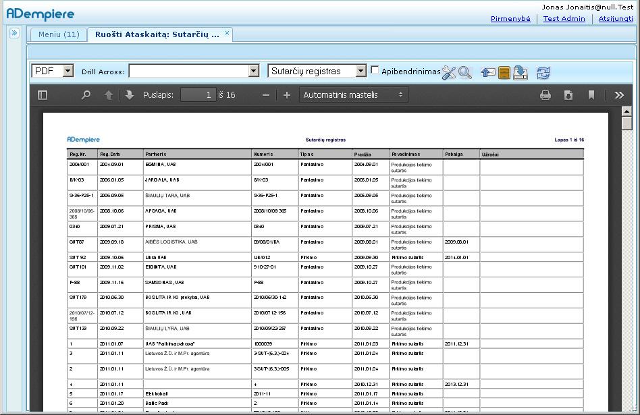The height and width of the screenshot is (415, 640).
Task: Zoom in with the plus button
Action: tap(286, 95)
